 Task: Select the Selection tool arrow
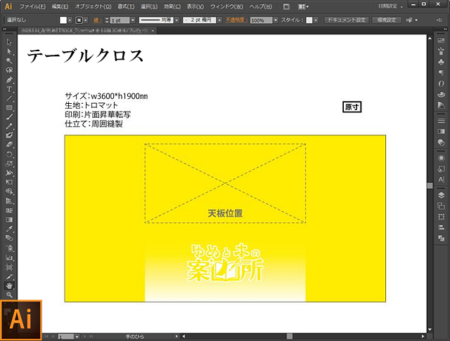point(9,43)
